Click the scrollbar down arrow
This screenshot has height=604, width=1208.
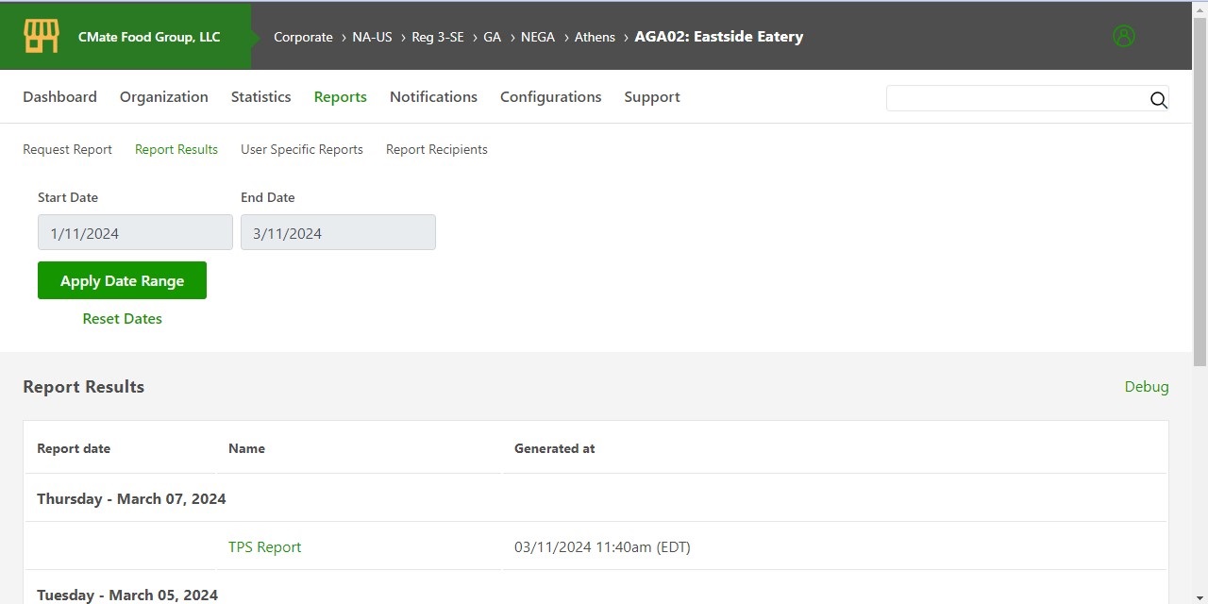[x=1200, y=596]
